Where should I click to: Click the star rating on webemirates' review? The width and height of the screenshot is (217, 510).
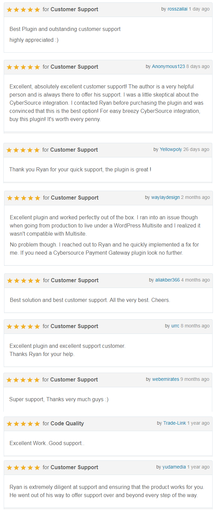pos(23,380)
